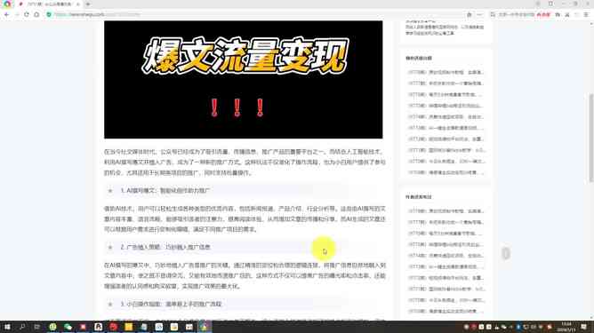594x333 pixels.
Task: Open Windows taskbar search
Action: click(x=22, y=327)
